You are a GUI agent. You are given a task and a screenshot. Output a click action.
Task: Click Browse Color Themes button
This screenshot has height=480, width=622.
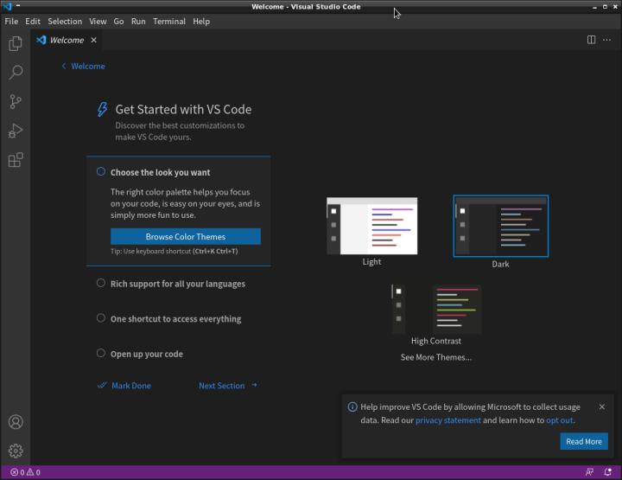(x=186, y=237)
